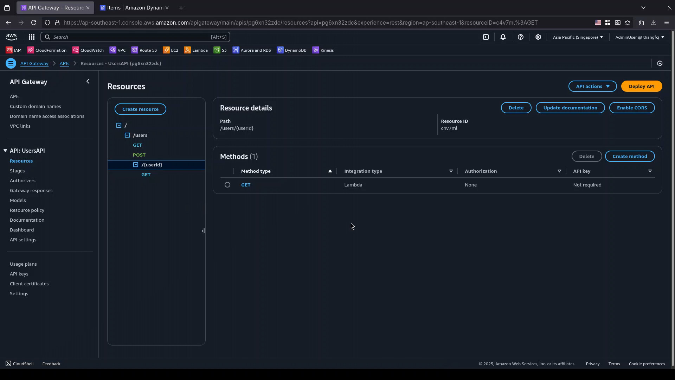
Task: Sort by Authorization column
Action: (559, 171)
